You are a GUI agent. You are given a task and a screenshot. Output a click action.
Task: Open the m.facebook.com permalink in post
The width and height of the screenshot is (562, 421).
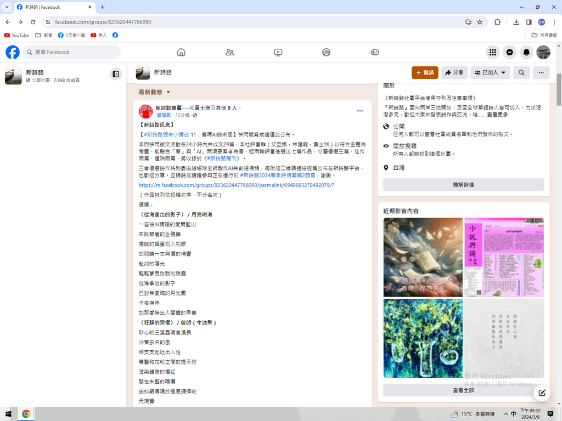coord(236,185)
